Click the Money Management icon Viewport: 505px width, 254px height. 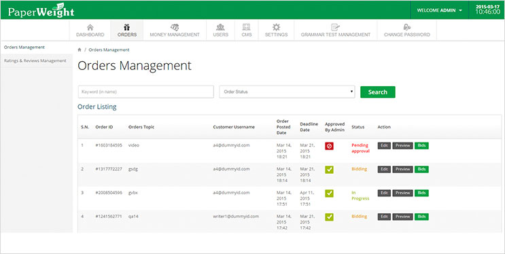(x=175, y=27)
